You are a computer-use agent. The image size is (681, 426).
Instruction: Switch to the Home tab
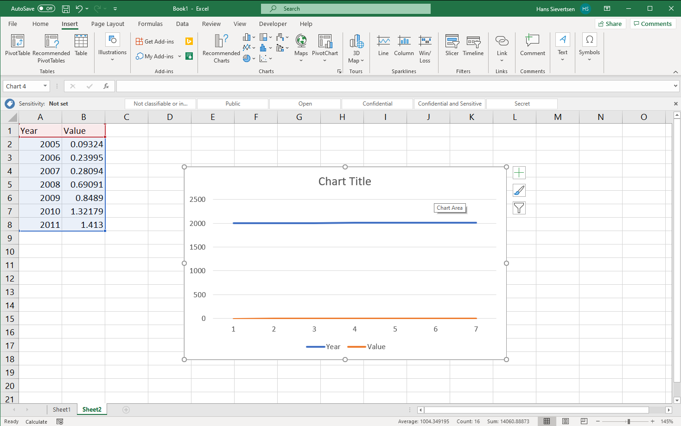point(40,24)
